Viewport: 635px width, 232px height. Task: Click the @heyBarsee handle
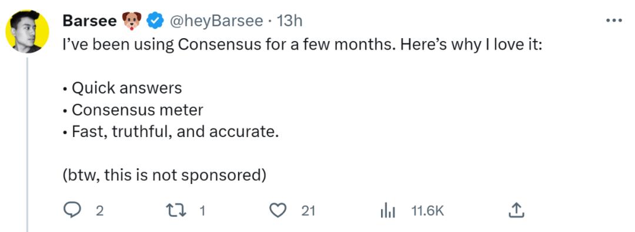(215, 21)
